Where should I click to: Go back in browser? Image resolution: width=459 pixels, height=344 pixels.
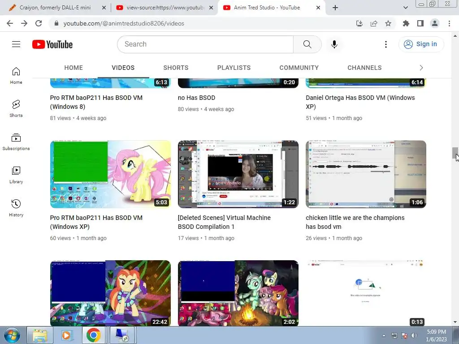pyautogui.click(x=10, y=23)
